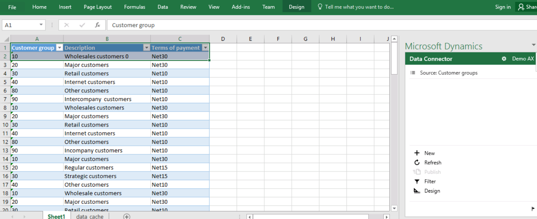
Task: Open Data Connector settings gear icon
Action: pyautogui.click(x=504, y=59)
